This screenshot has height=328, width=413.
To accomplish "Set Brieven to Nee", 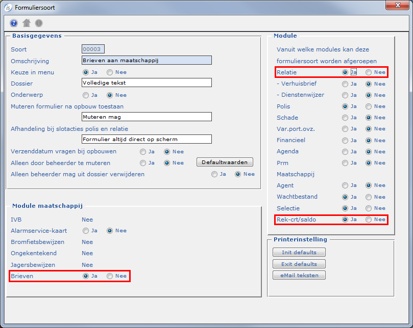I will [109, 276].
